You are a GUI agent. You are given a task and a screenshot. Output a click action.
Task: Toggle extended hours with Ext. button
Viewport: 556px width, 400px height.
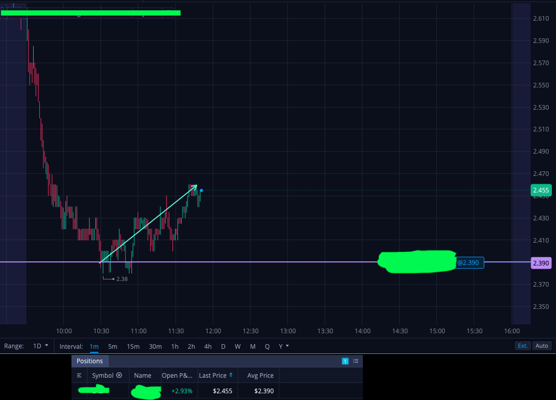click(522, 346)
